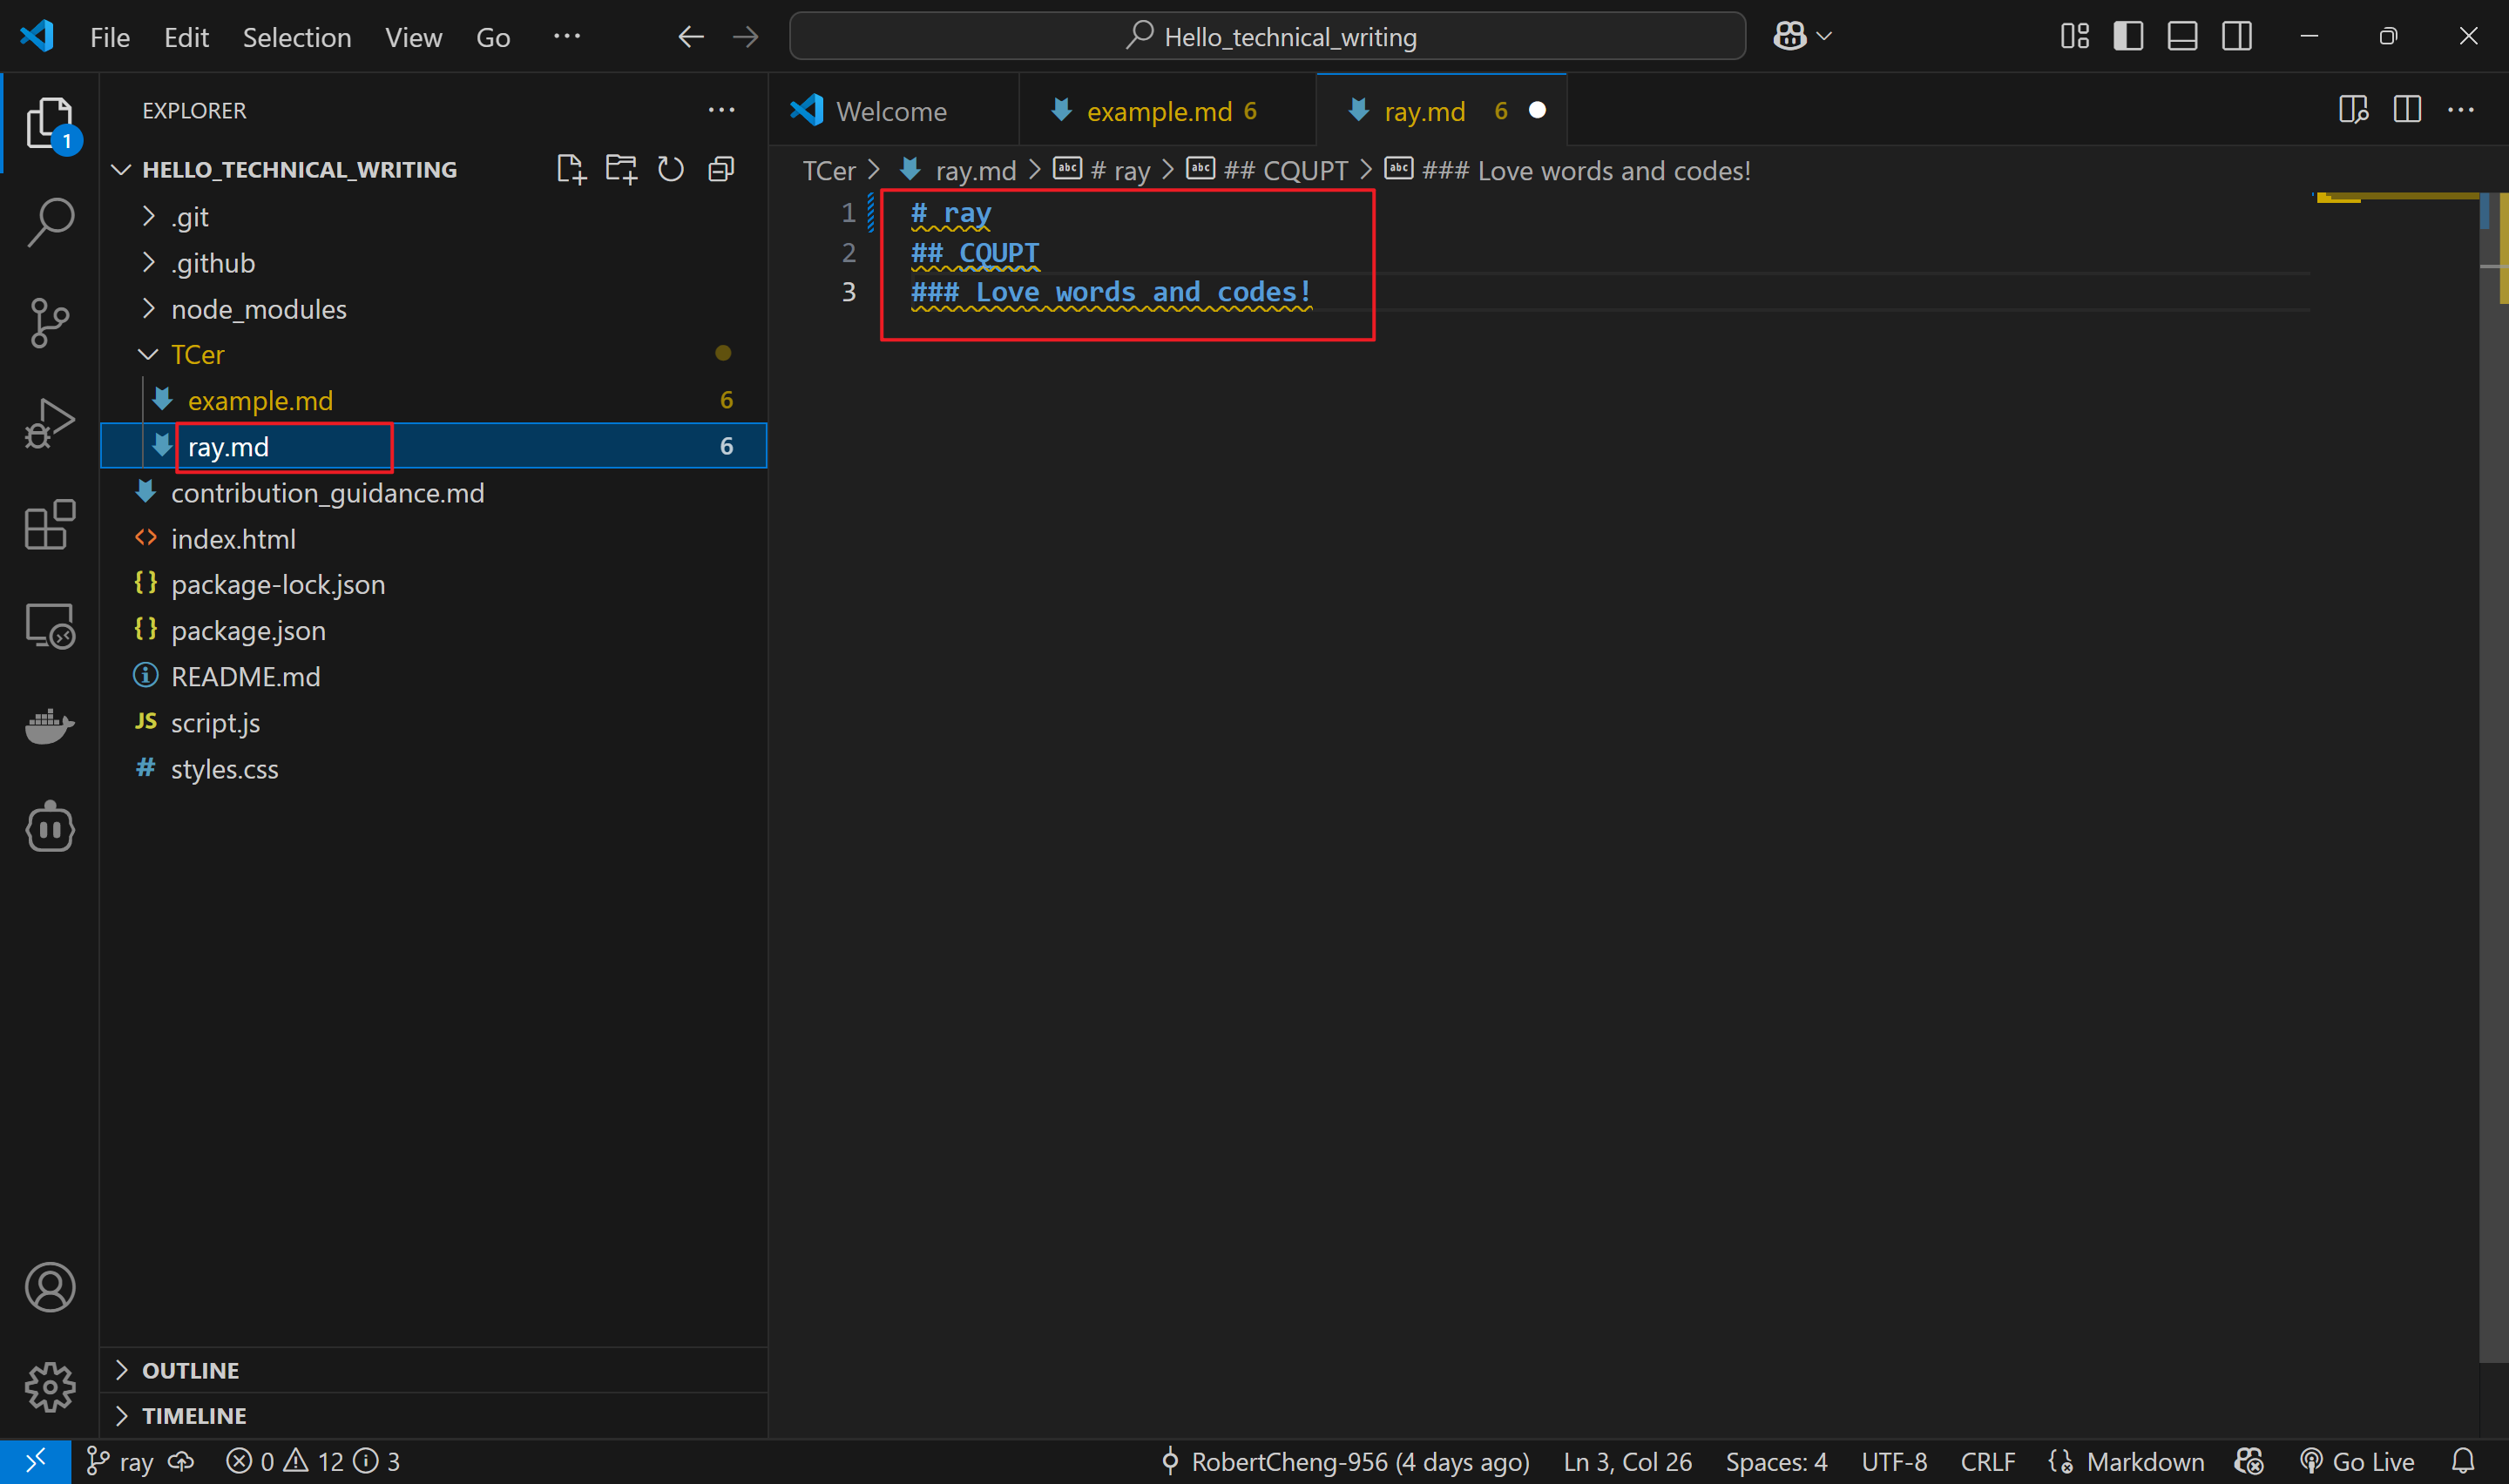Change the Markdown language mode
This screenshot has height=1484, width=2509.
click(2144, 1462)
